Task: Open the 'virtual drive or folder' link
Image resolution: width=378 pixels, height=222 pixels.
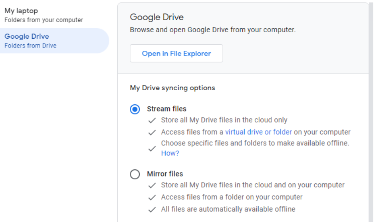Action: [x=258, y=132]
